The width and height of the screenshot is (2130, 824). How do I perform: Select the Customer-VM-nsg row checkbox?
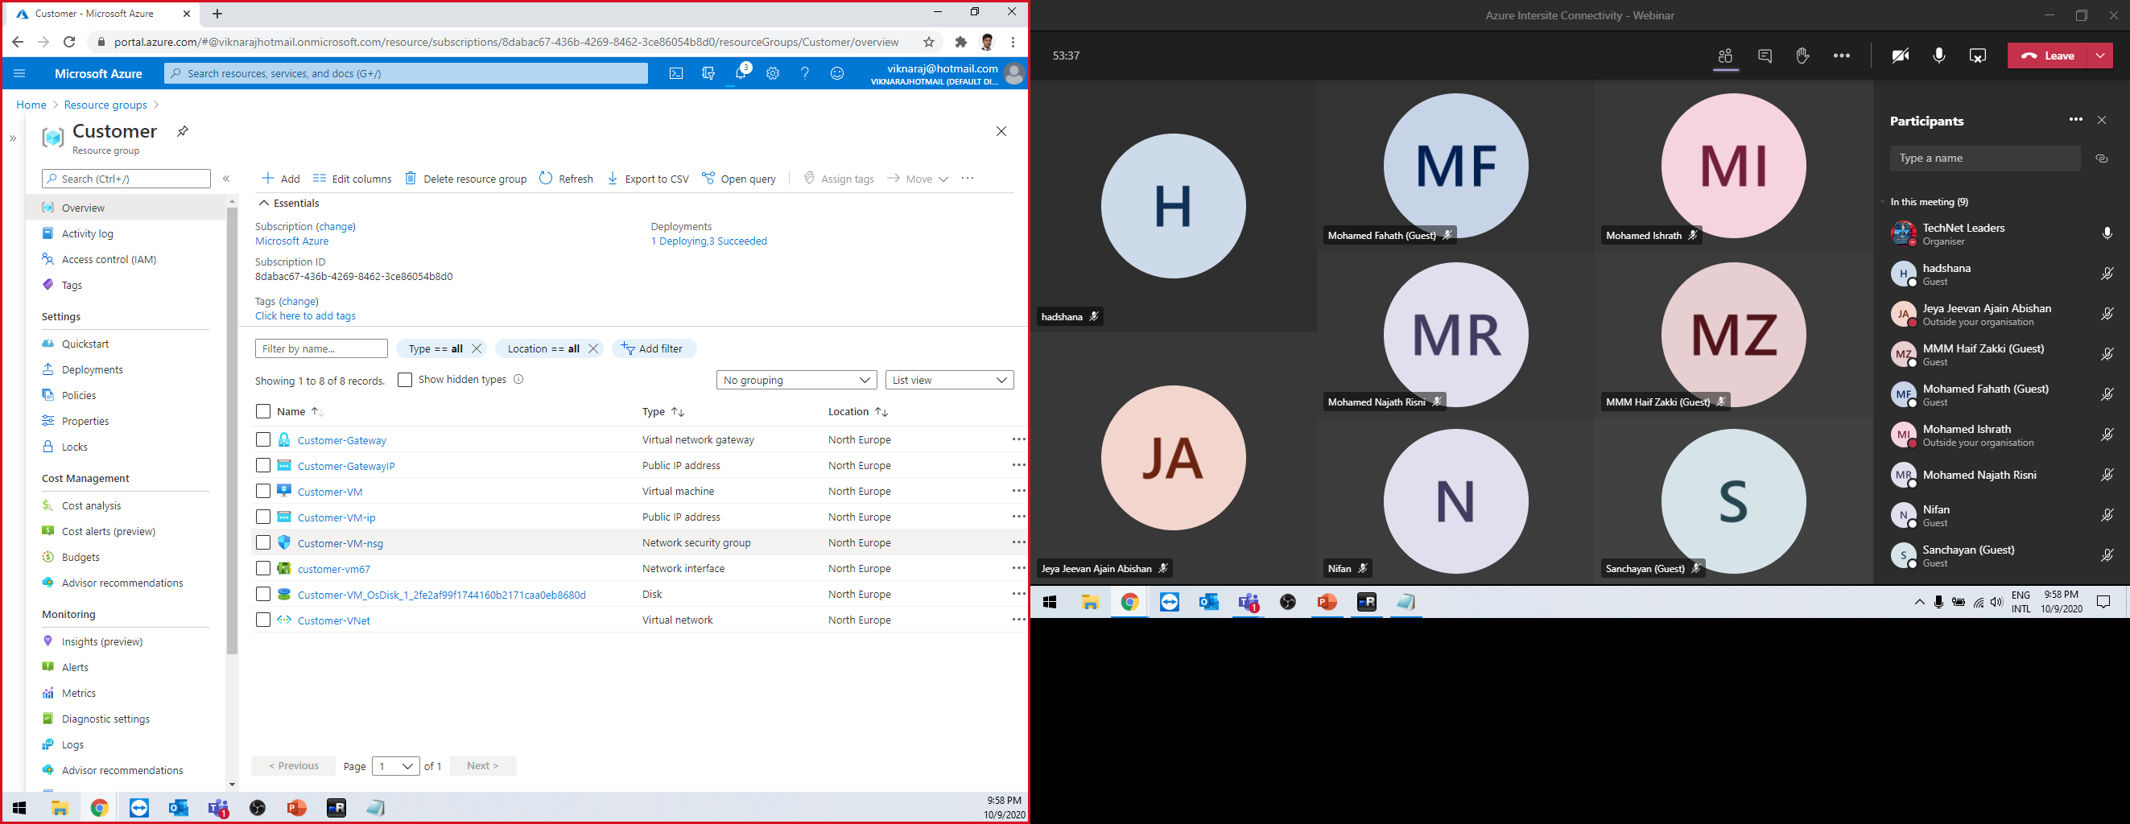coord(263,543)
